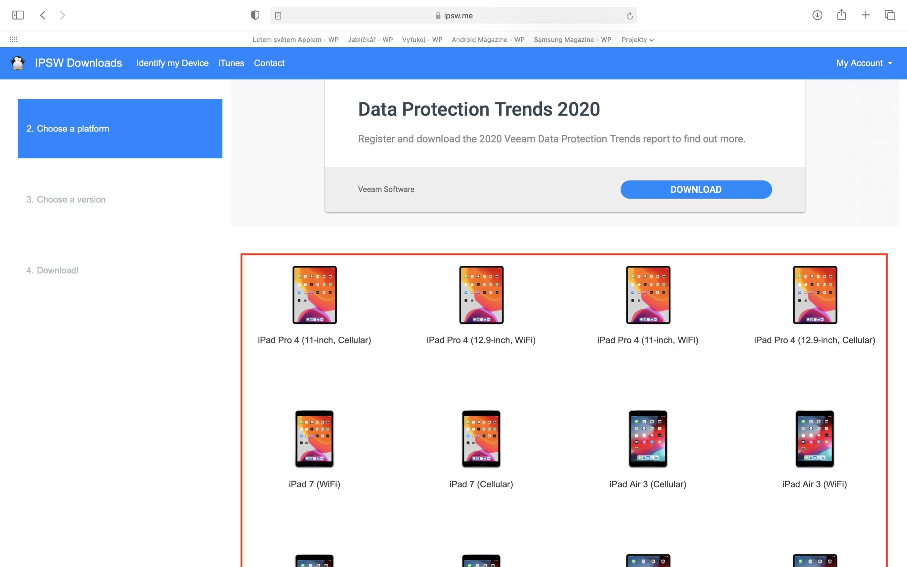
Task: Click the grid icon on the favorites bar
Action: click(13, 39)
